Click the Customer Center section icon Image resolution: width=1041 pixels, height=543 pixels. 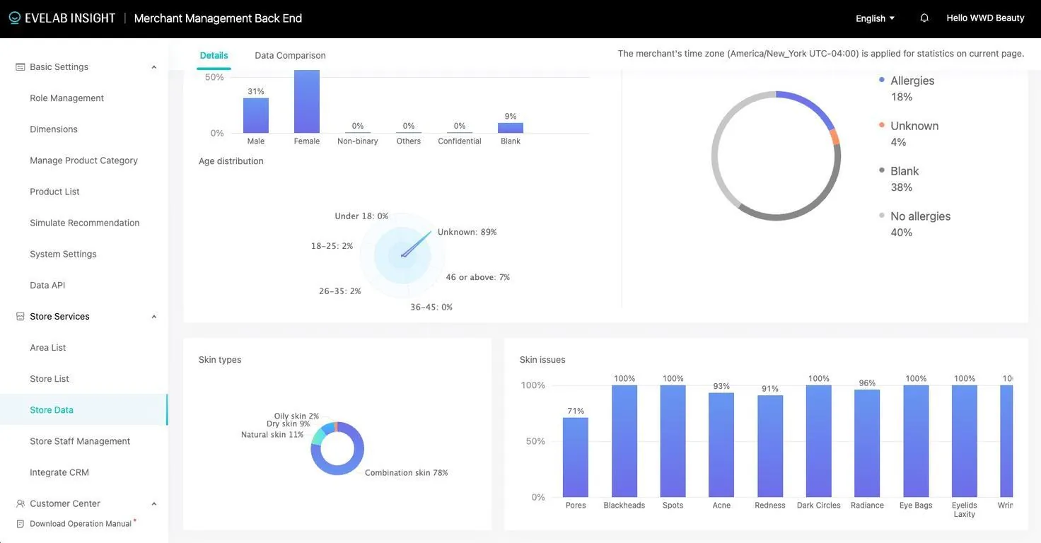tap(20, 503)
